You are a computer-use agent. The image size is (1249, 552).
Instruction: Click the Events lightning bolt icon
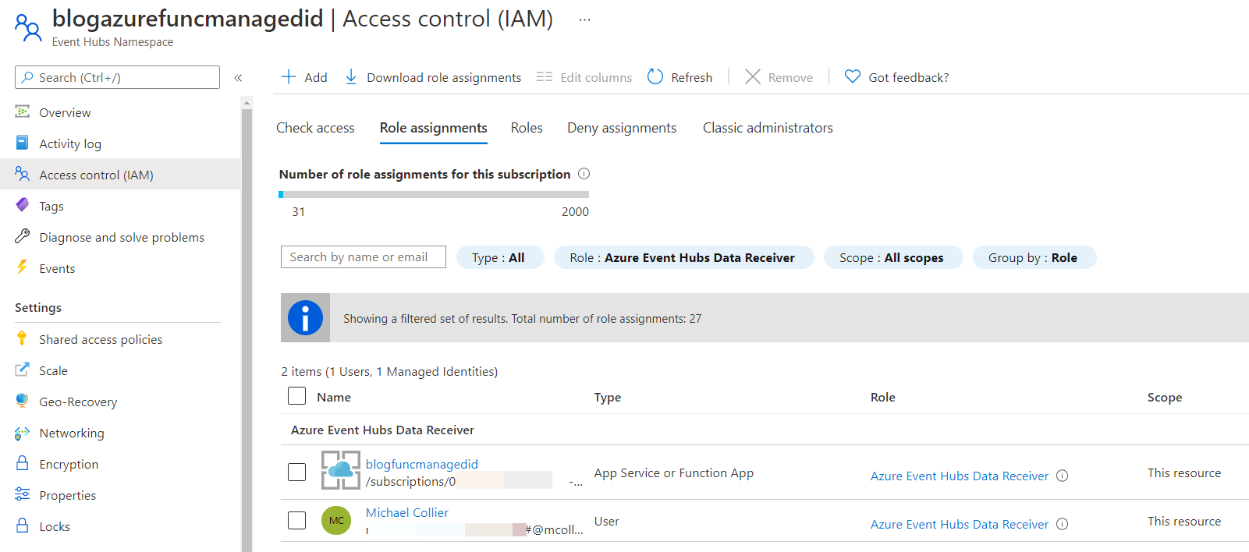(22, 267)
